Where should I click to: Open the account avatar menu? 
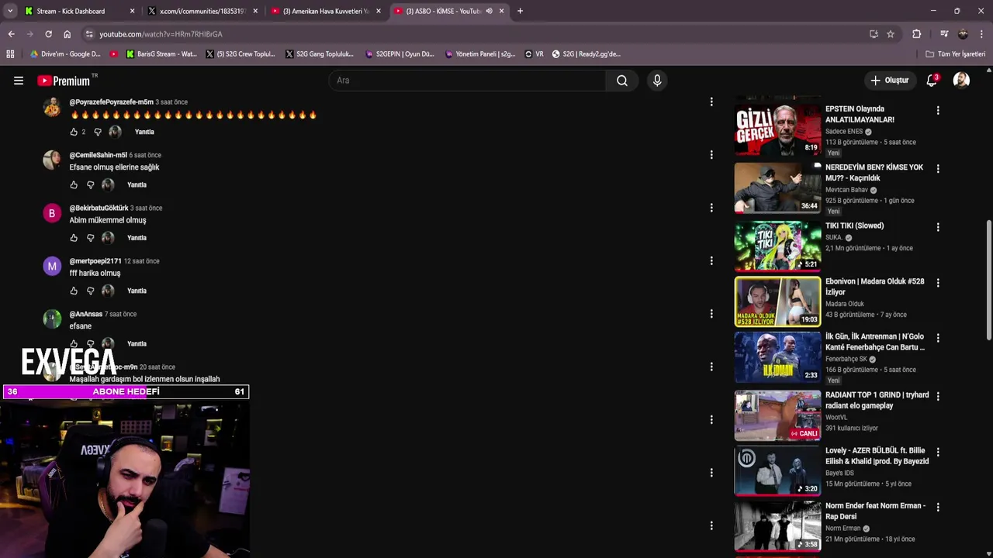(961, 81)
